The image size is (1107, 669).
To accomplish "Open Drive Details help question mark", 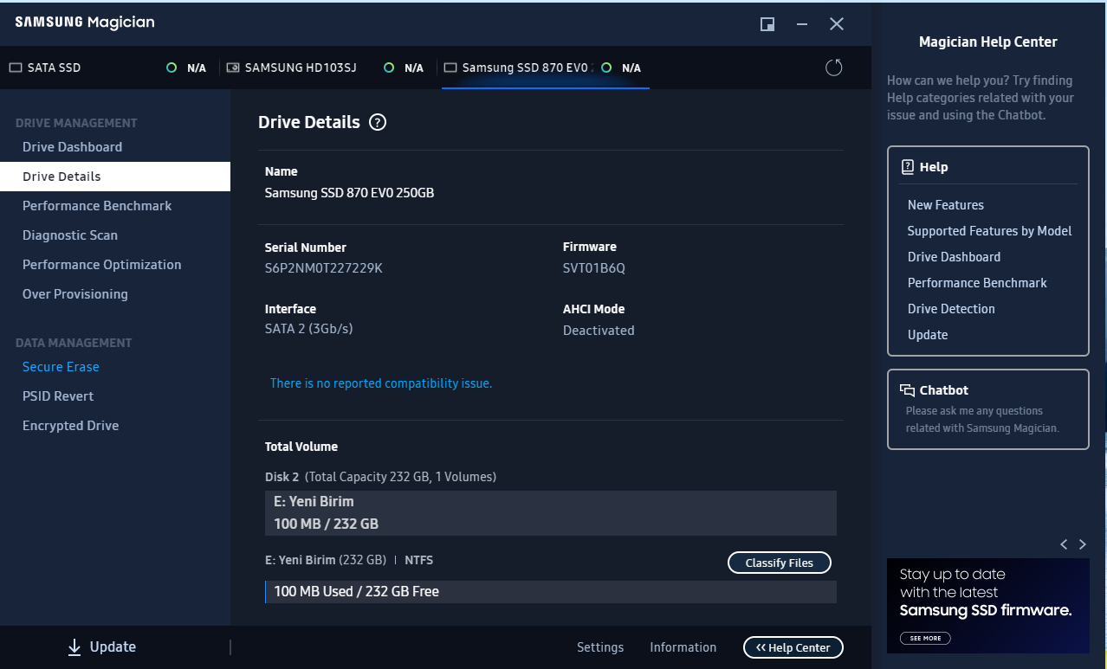I will coord(378,122).
